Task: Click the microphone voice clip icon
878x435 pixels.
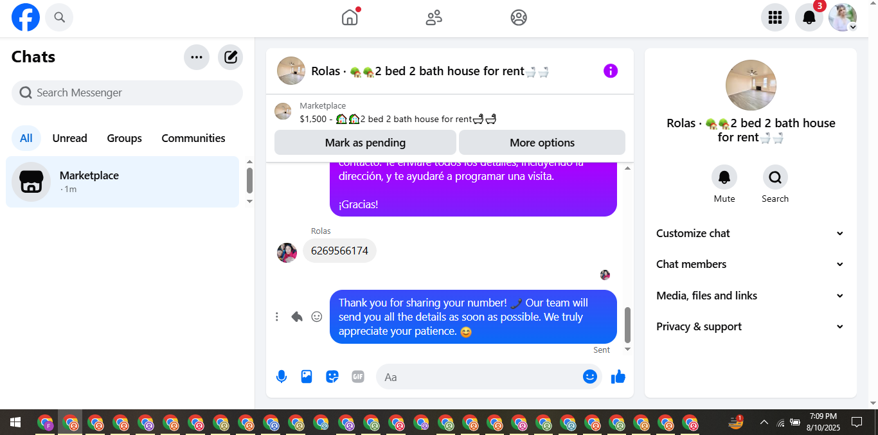Action: 281,377
